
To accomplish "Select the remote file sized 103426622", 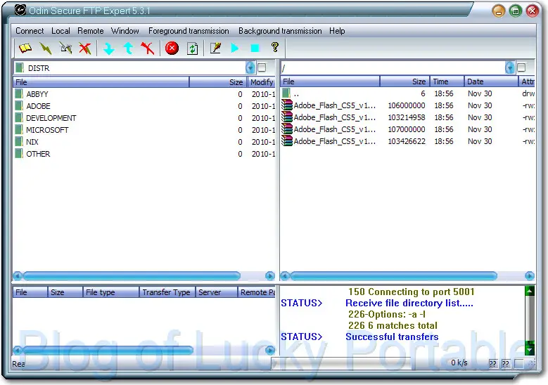I will tap(407, 141).
